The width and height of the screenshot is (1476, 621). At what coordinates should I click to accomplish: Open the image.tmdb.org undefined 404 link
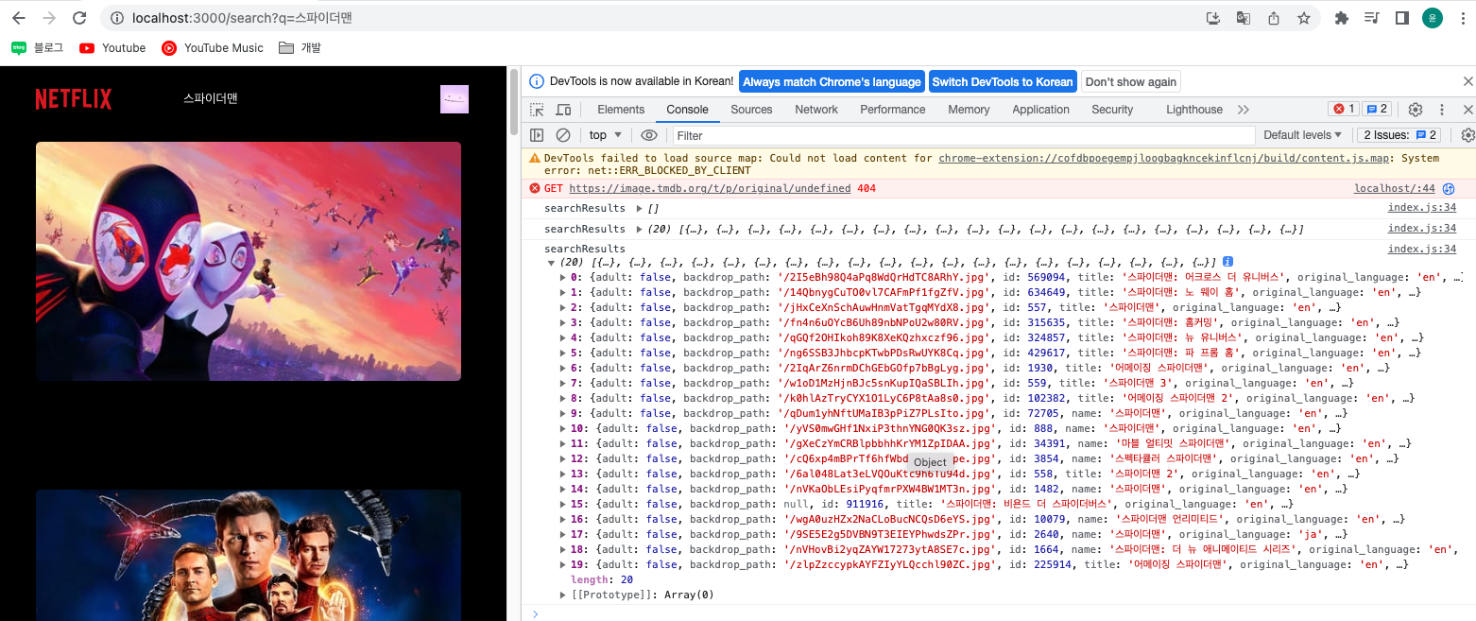[x=710, y=189]
